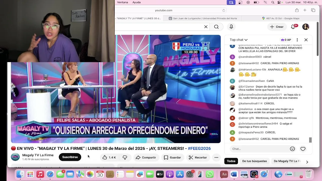This screenshot has height=181, width=322.
Task: Show more filter chips with right chevron
Action: 307,162
